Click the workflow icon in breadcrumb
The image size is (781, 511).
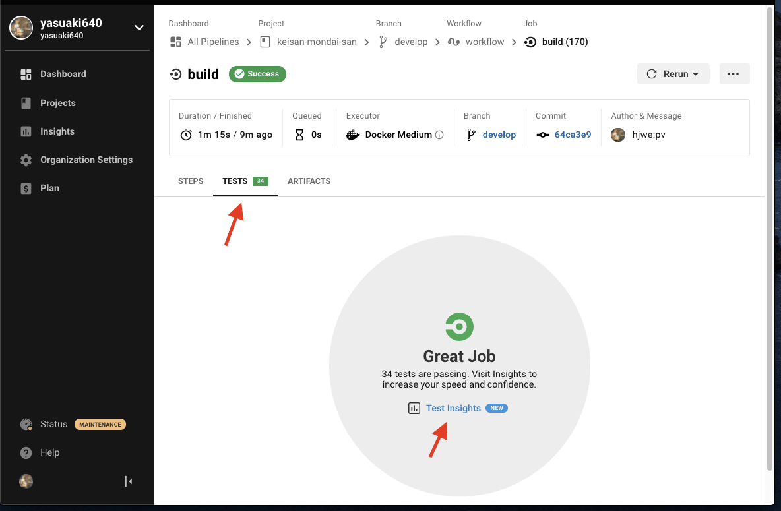(454, 42)
